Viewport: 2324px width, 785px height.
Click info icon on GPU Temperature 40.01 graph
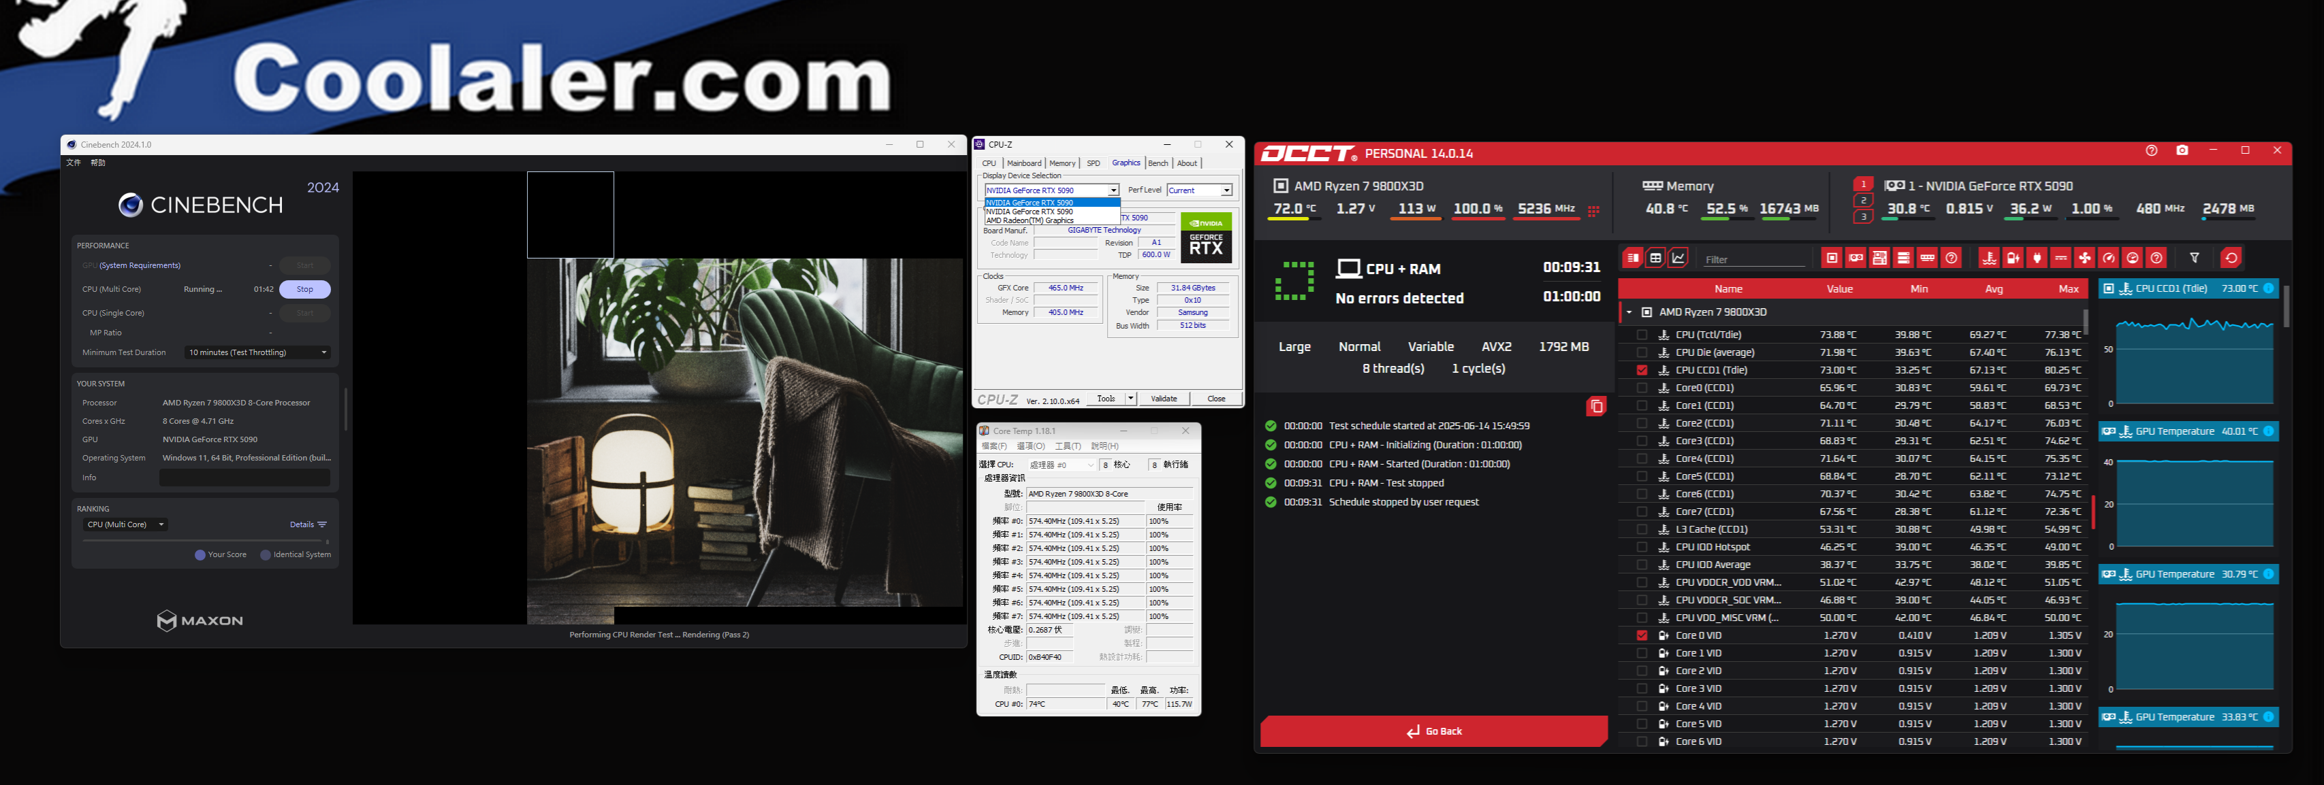pos(2268,432)
